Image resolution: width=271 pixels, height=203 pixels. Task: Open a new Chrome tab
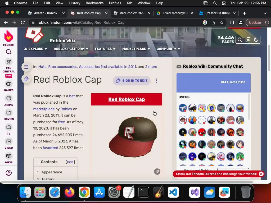[x=244, y=13]
